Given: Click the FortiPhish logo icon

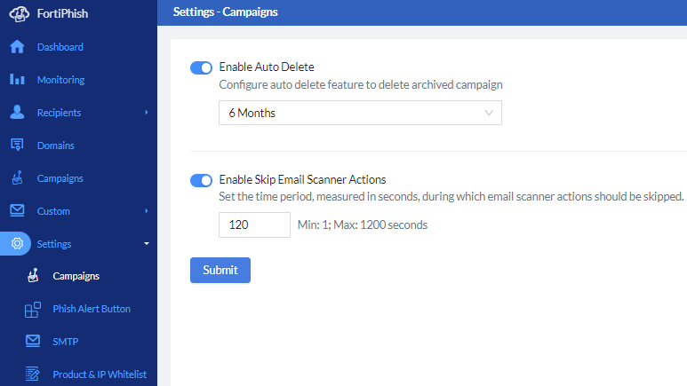Looking at the screenshot, I should point(20,14).
